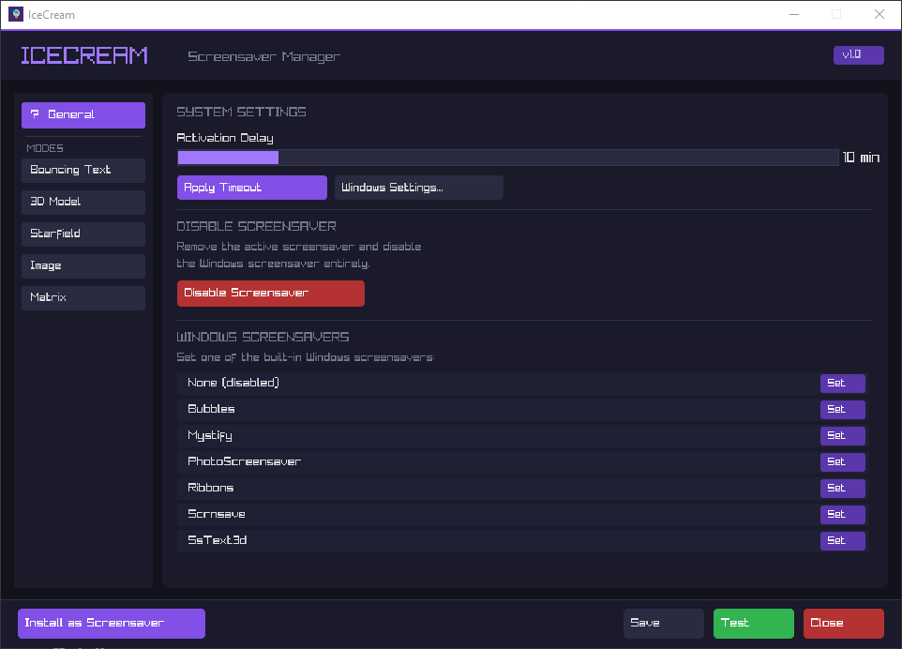Click the IceCream title bar app icon

coord(16,14)
